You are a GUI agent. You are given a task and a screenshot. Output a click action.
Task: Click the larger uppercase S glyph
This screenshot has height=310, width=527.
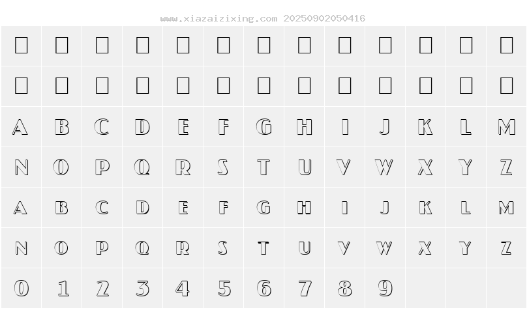pos(223,167)
